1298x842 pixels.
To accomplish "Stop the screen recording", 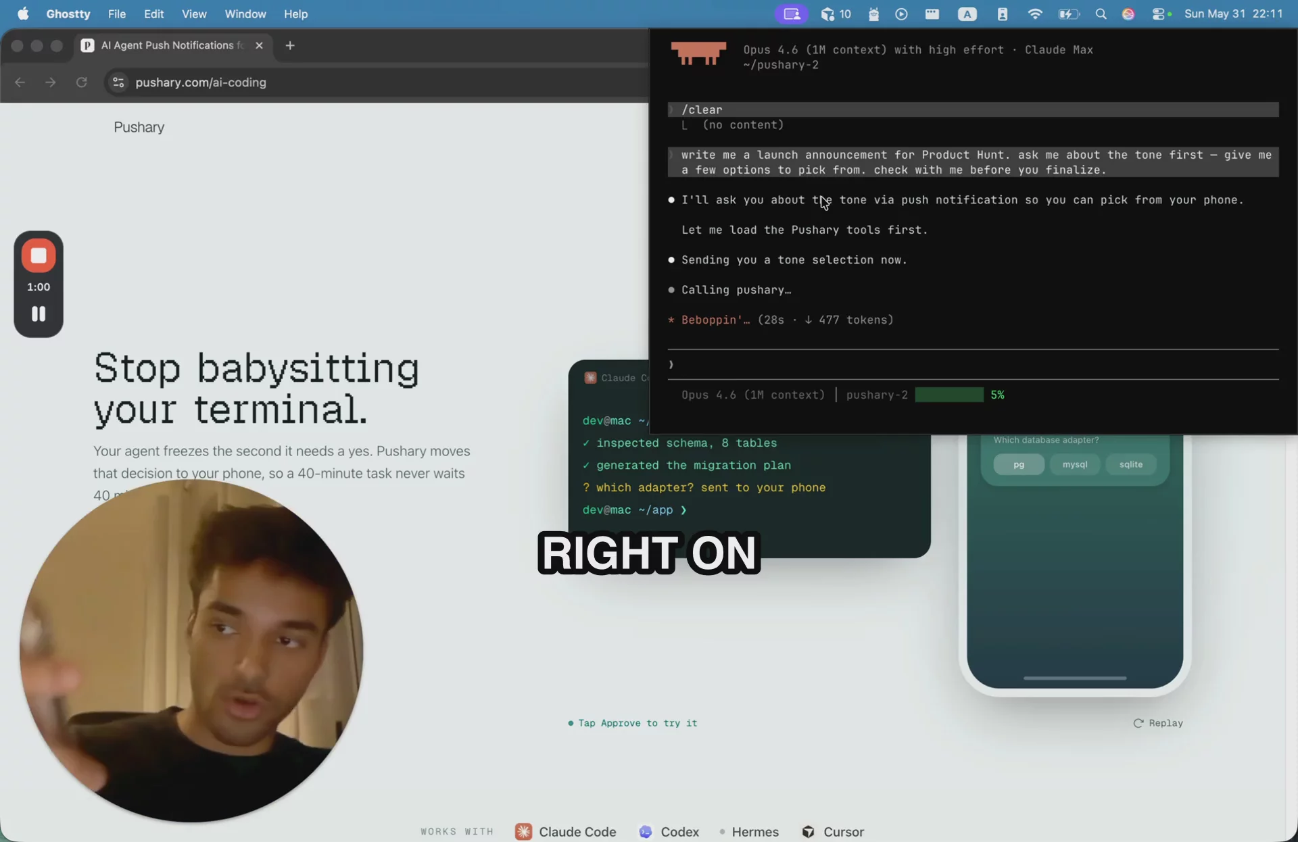I will click(39, 255).
